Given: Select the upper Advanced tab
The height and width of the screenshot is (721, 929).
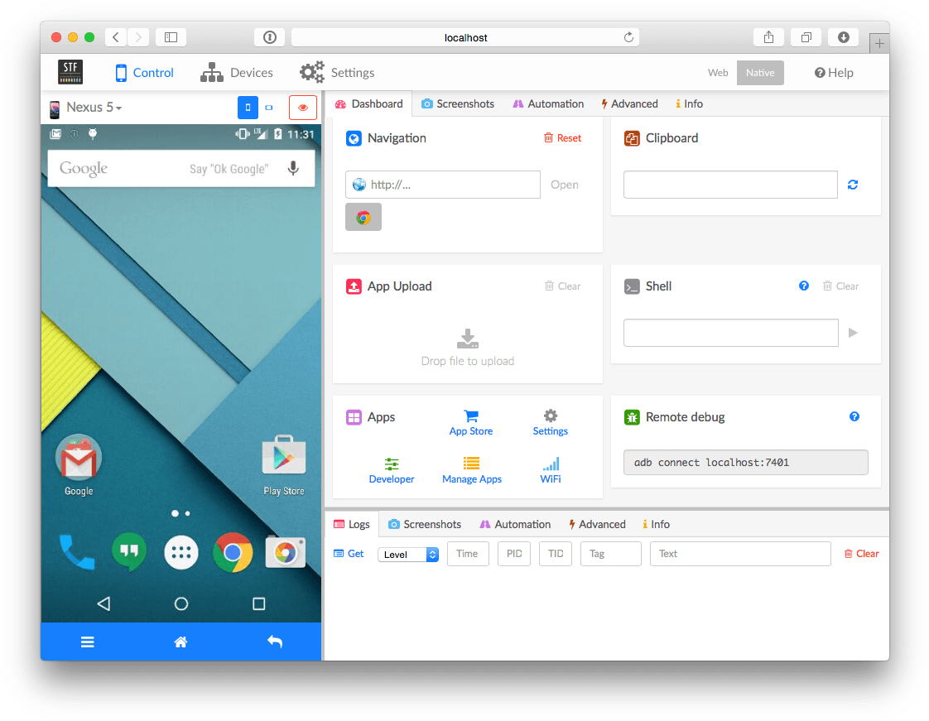Looking at the screenshot, I should (629, 103).
